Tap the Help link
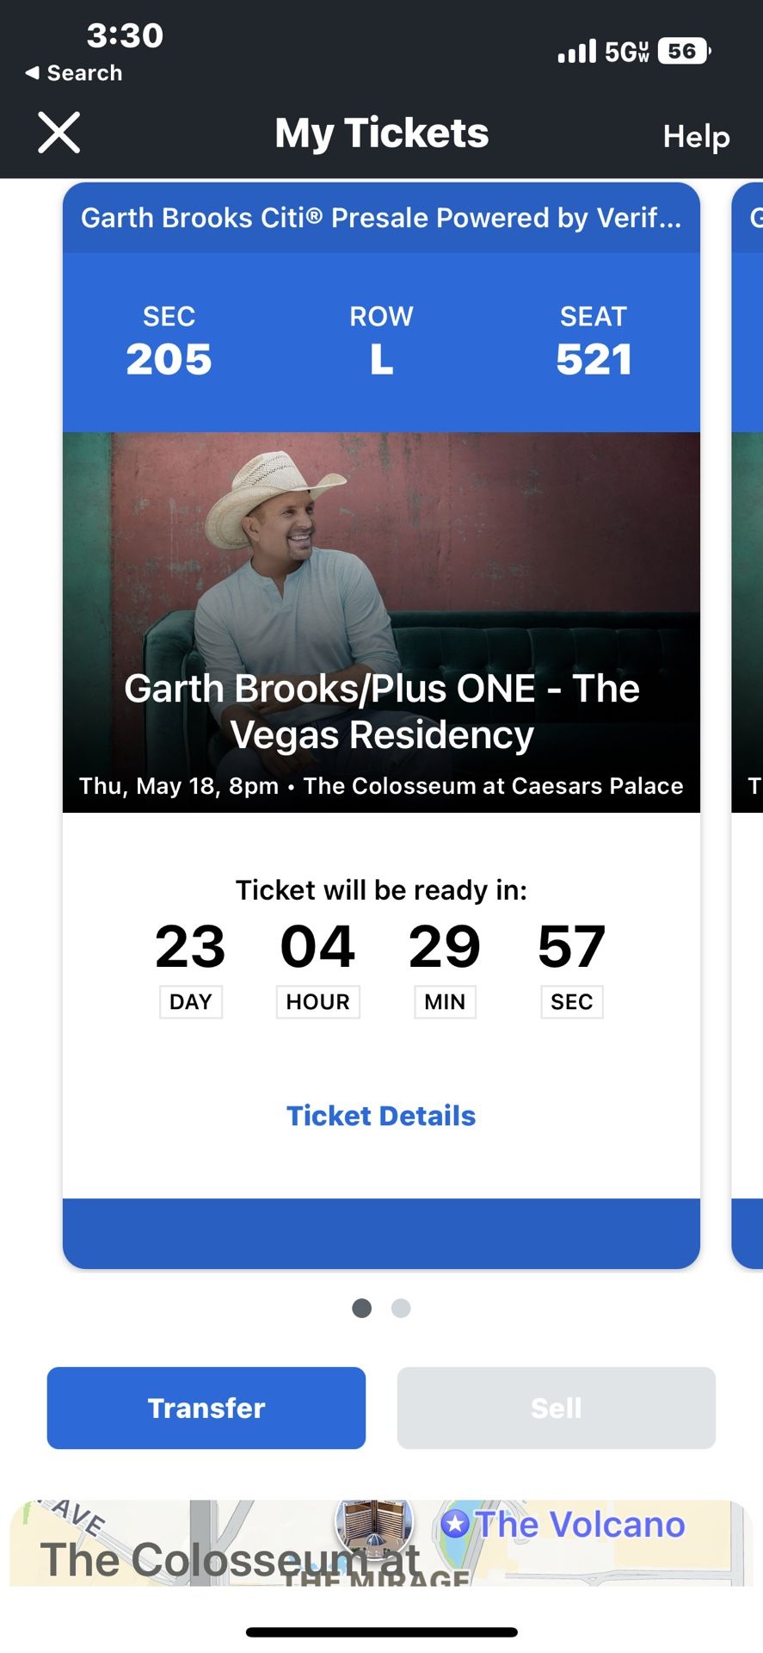763x1653 pixels. (696, 136)
